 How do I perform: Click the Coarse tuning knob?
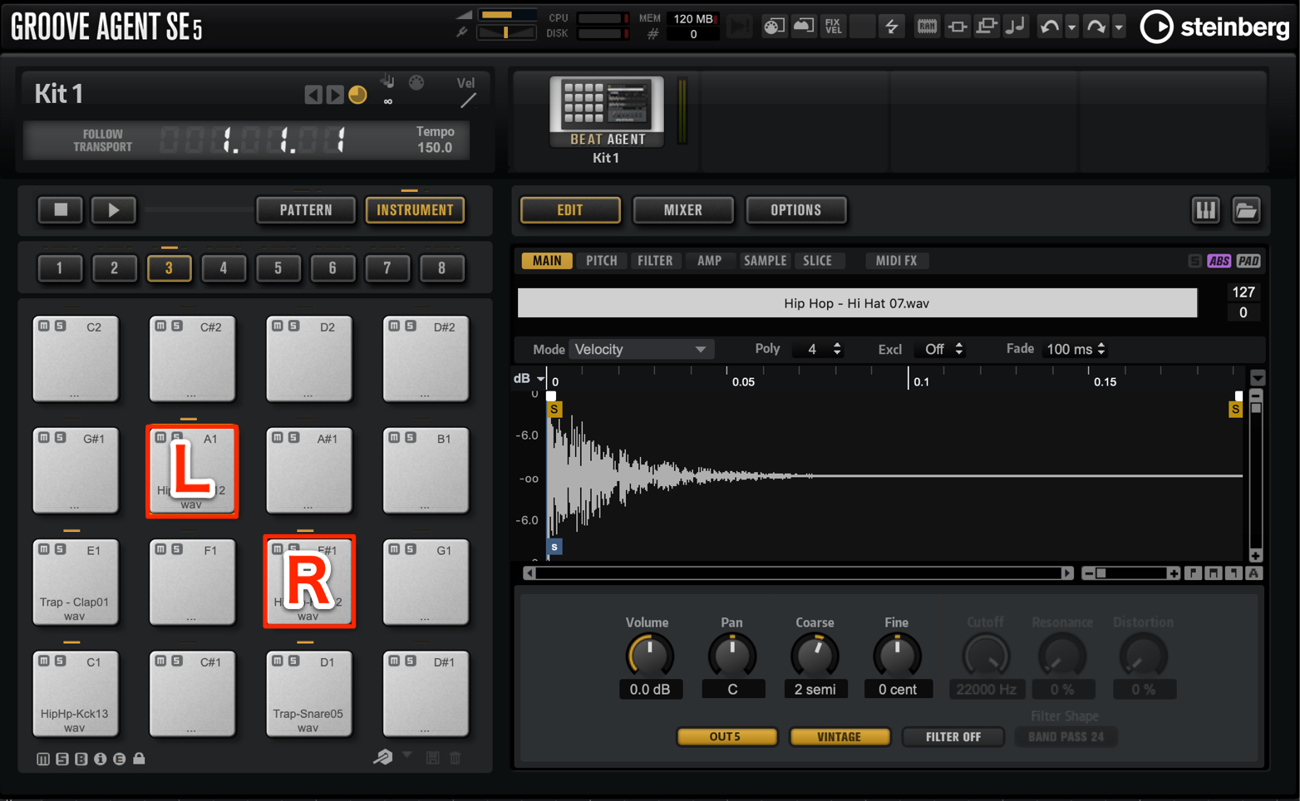point(815,656)
